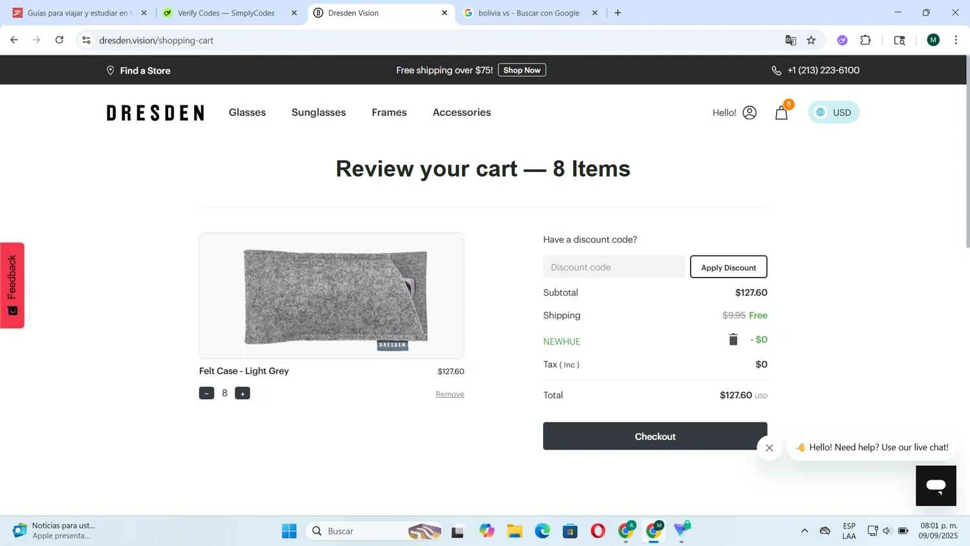Open the shopping bag cart icon
The height and width of the screenshot is (546, 970).
[781, 113]
